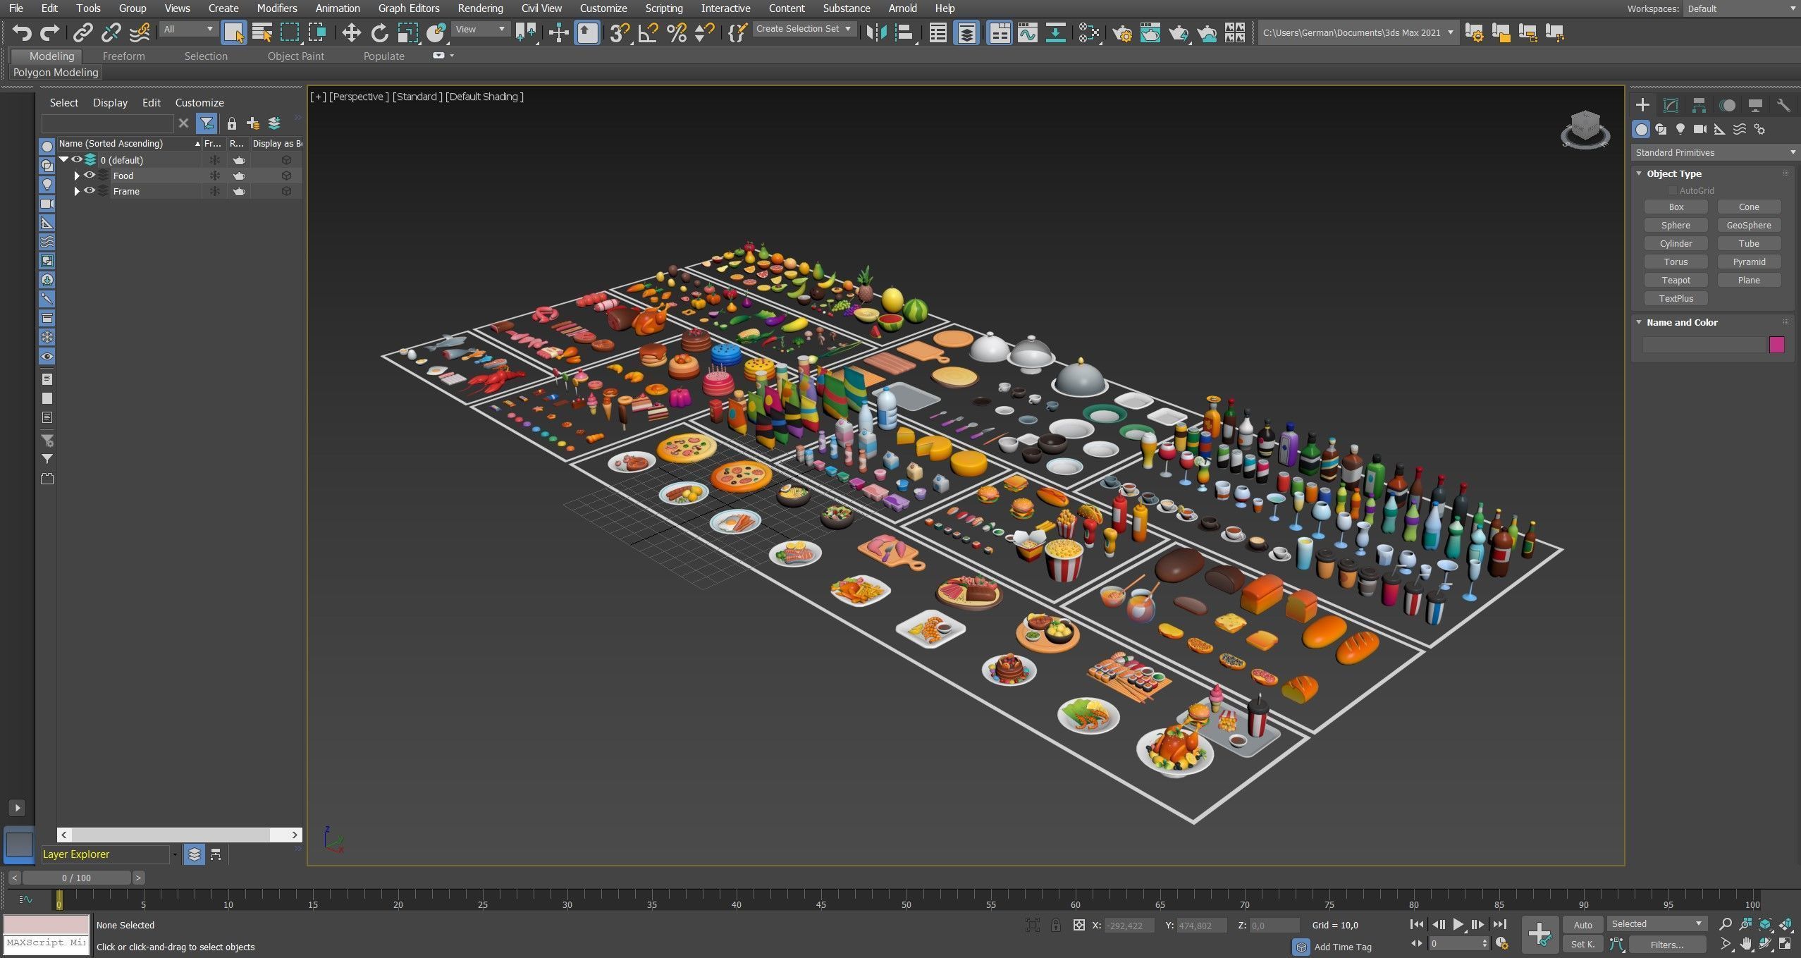Toggle the Auto Key button
1801x958 pixels.
pyautogui.click(x=1583, y=925)
